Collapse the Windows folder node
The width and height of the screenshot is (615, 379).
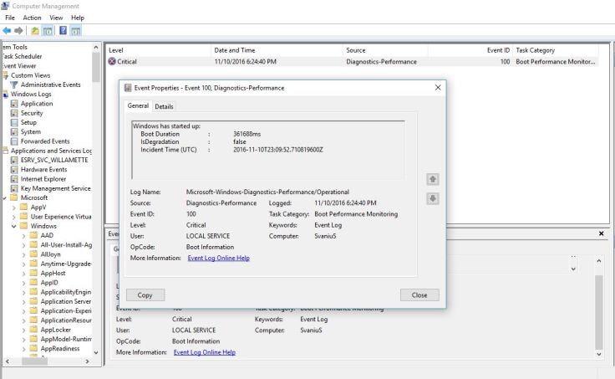click(x=13, y=226)
